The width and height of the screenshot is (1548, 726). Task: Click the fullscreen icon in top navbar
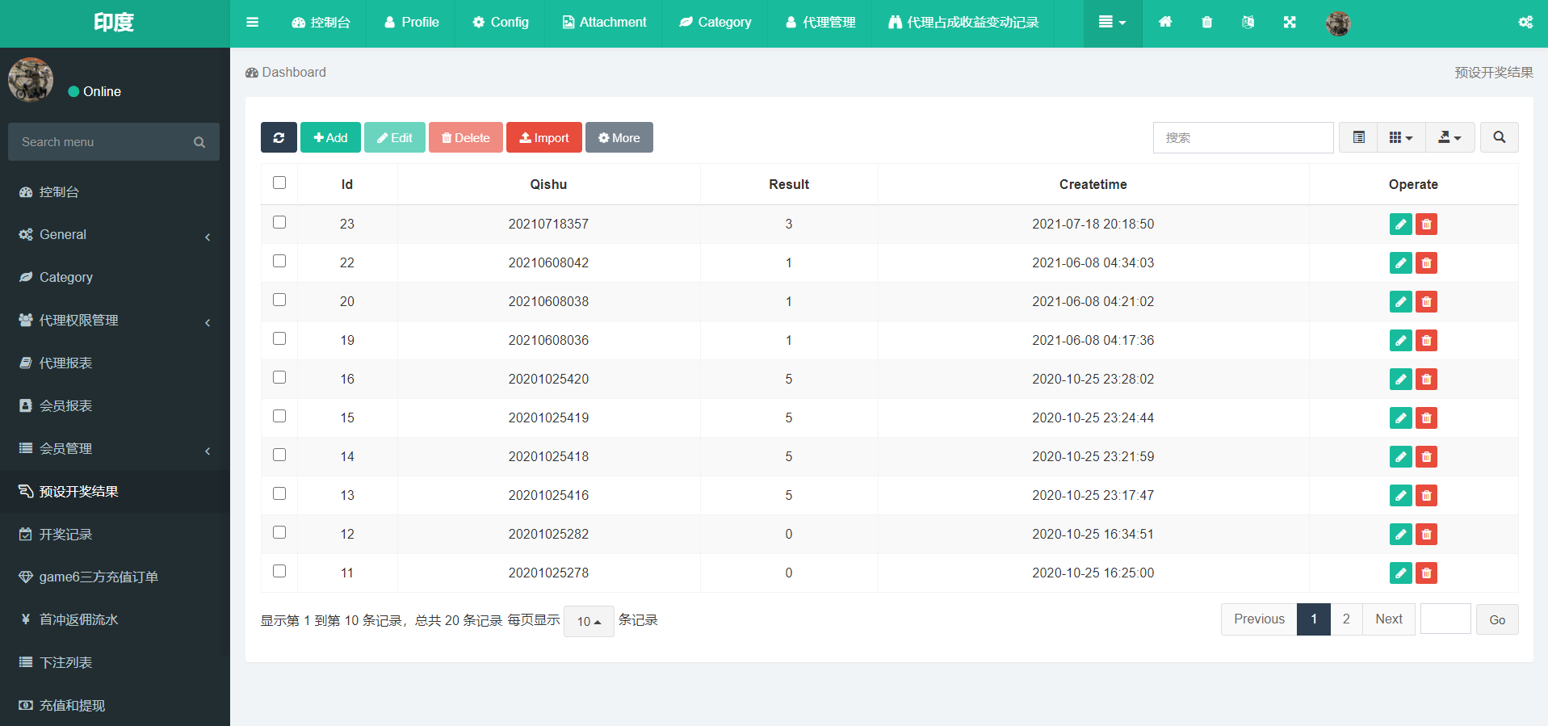1290,23
